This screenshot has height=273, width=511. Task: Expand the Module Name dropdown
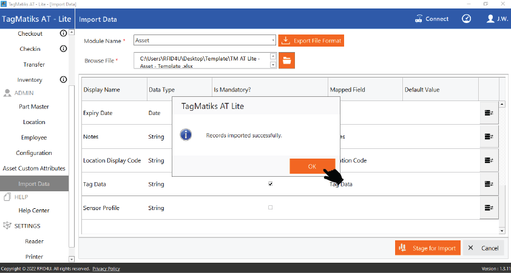point(274,41)
